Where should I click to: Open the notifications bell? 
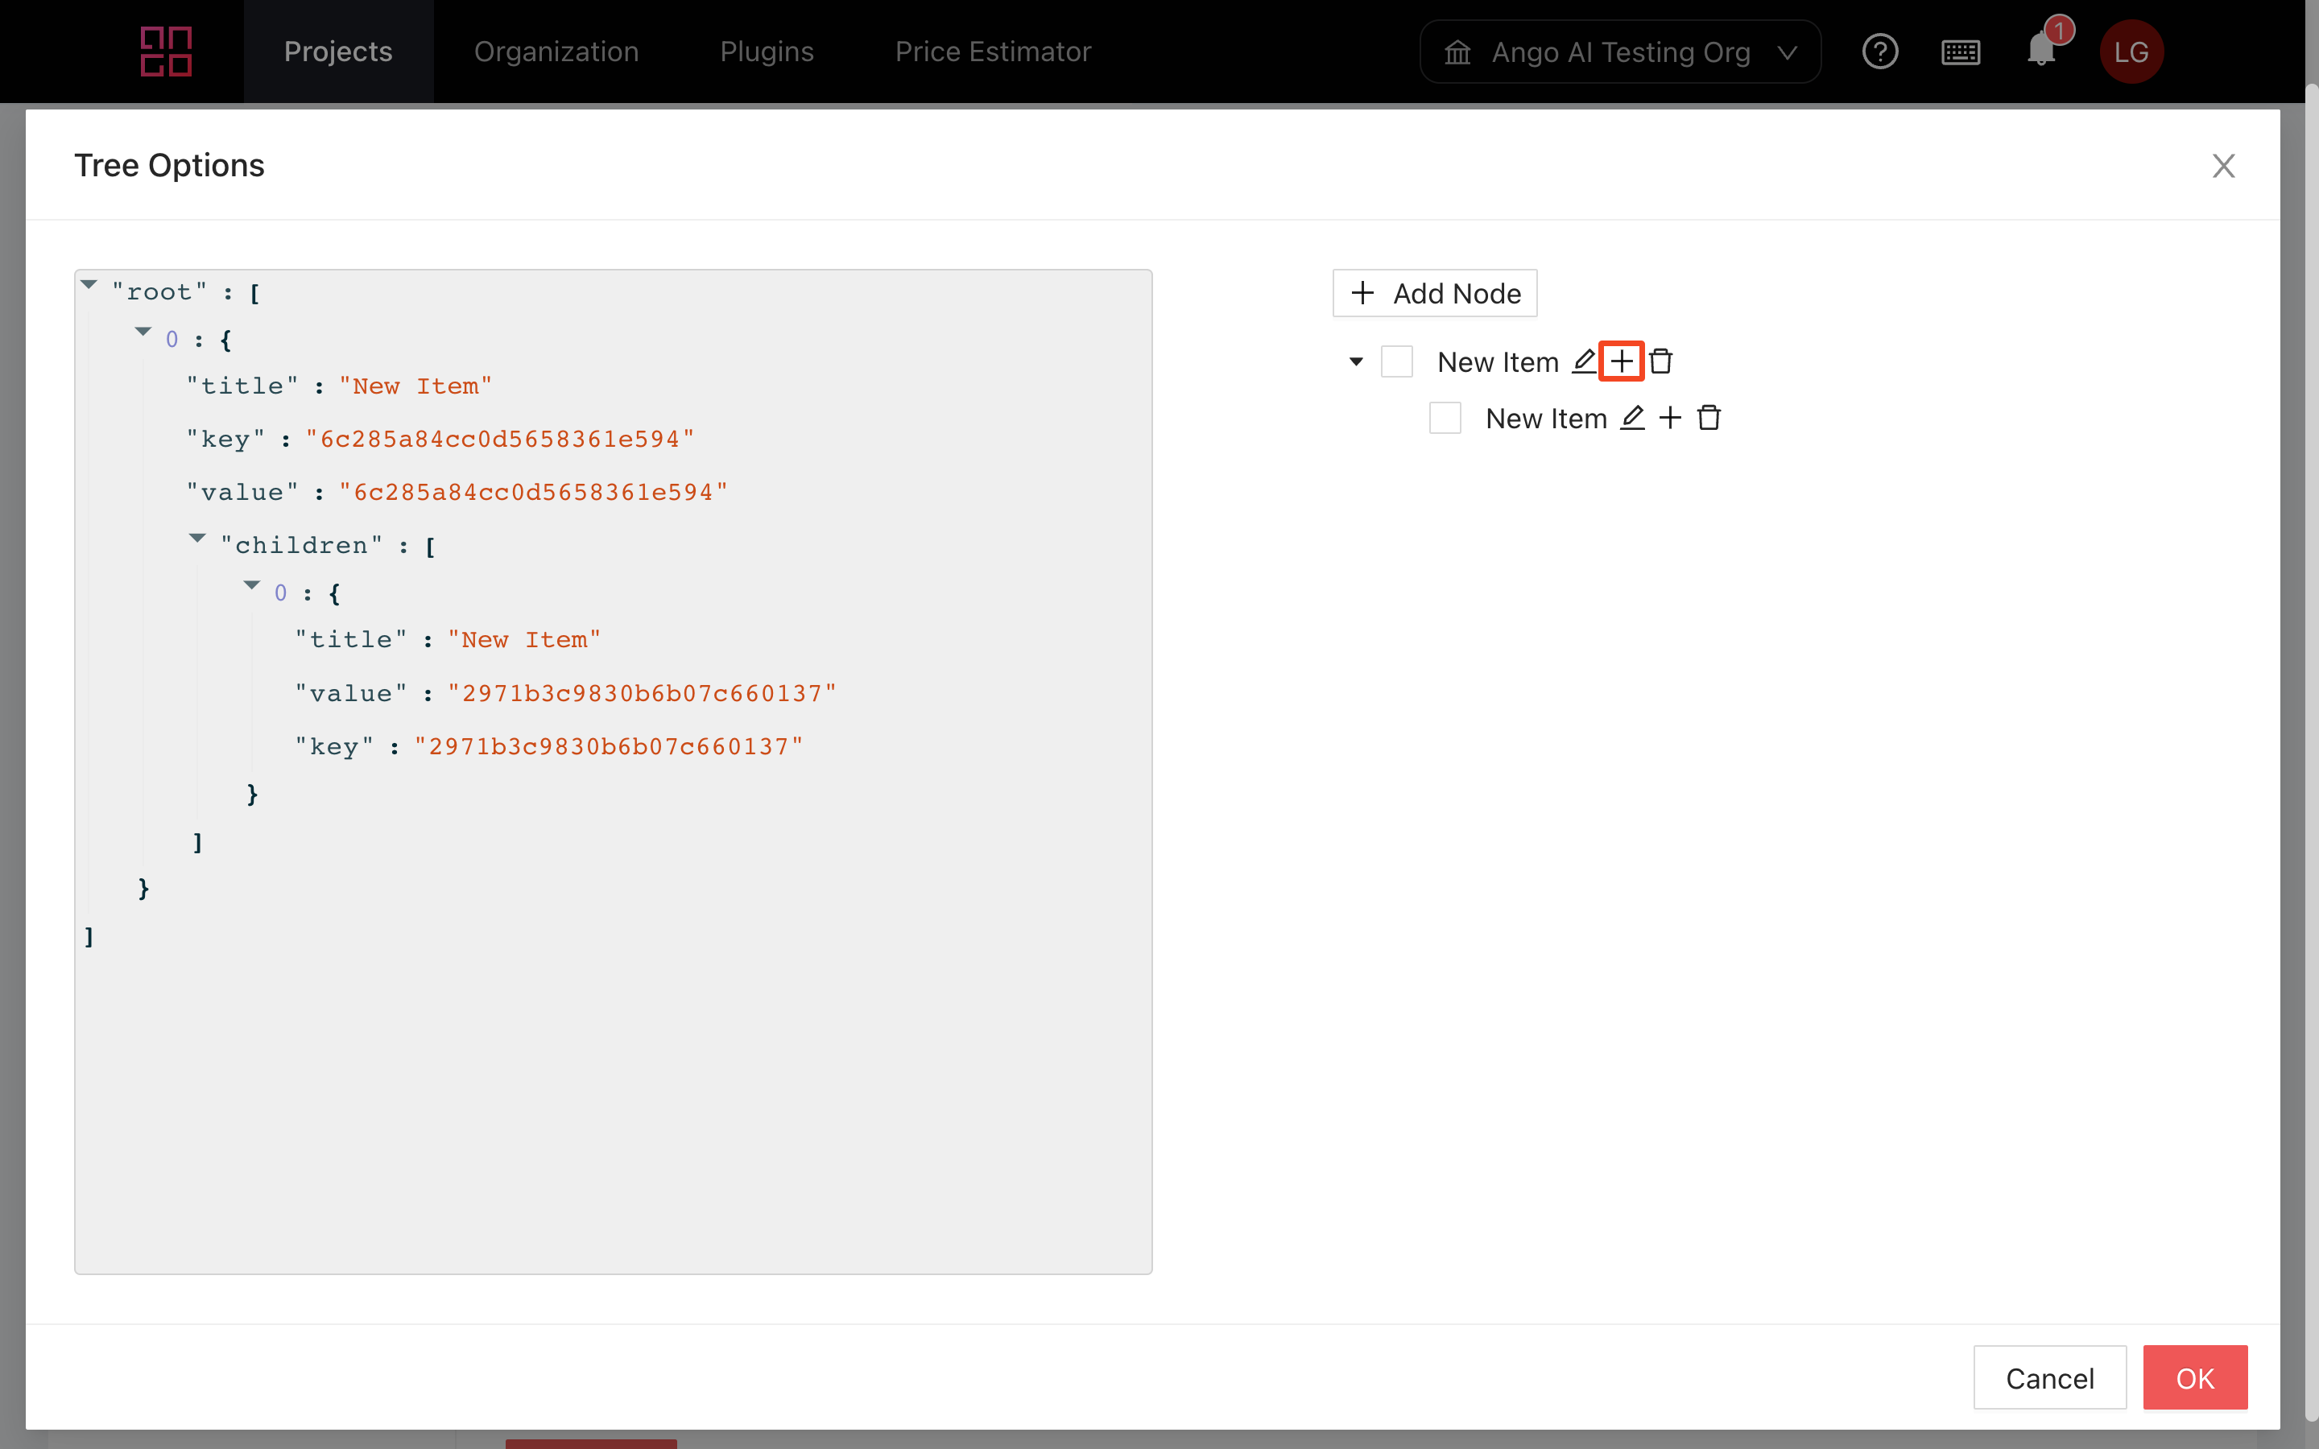coord(2041,52)
